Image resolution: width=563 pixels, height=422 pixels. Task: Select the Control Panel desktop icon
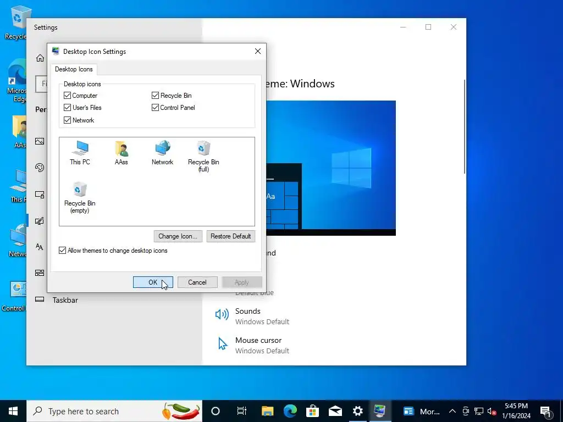point(13,296)
